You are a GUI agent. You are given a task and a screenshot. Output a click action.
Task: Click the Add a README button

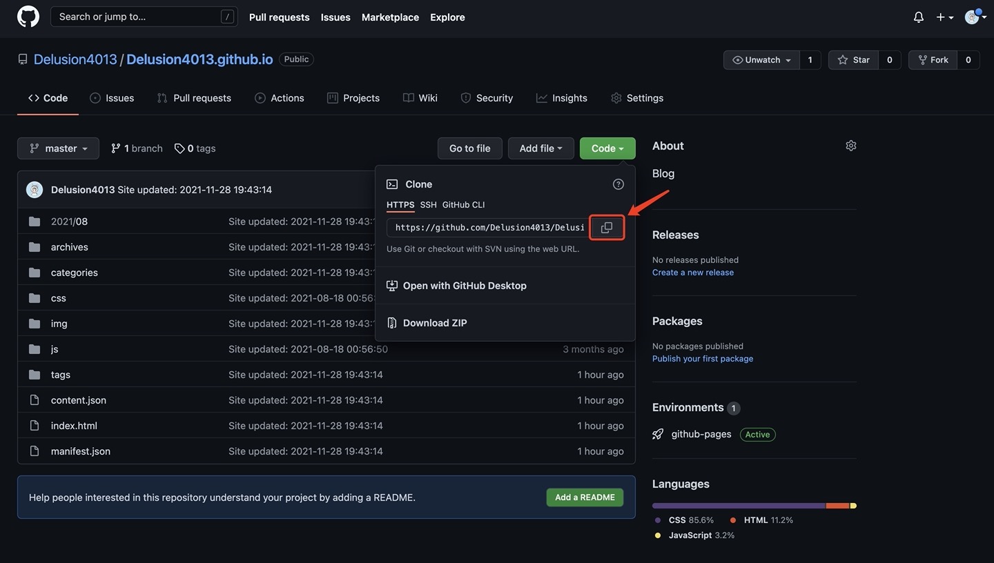click(x=585, y=497)
